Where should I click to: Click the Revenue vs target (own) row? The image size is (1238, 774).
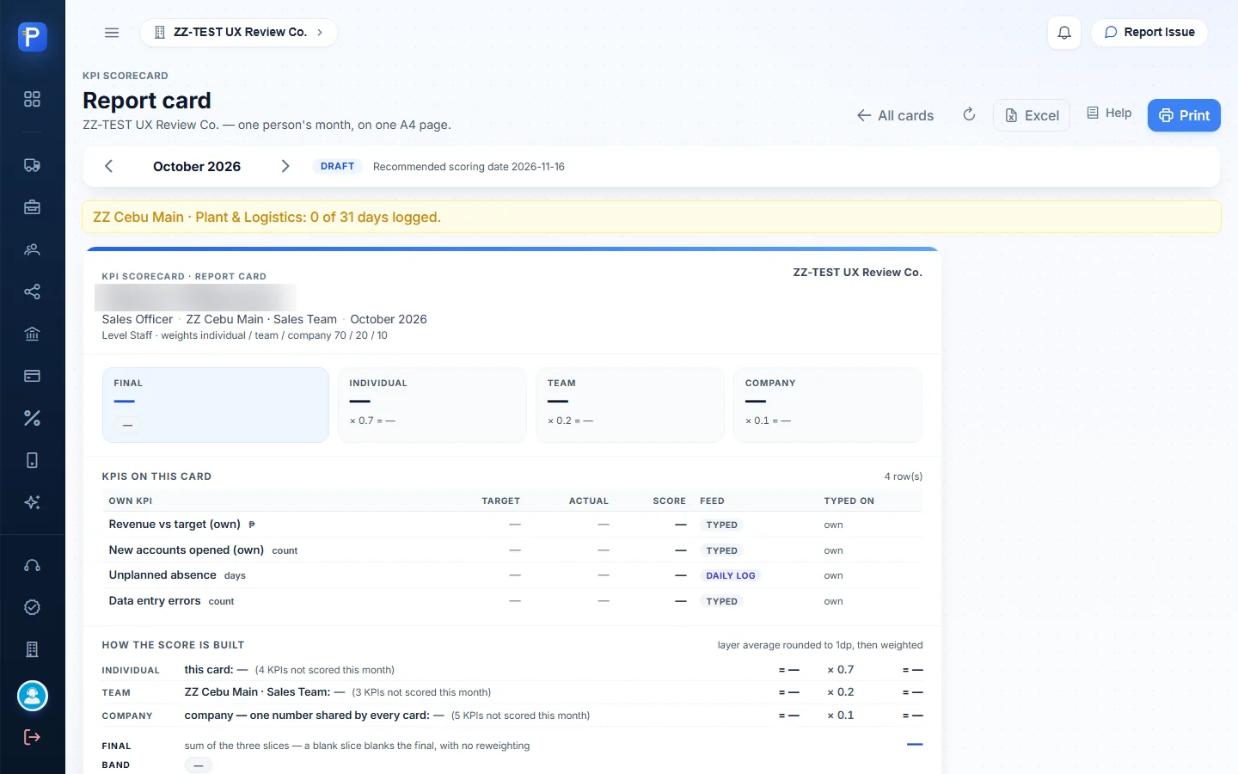click(x=512, y=525)
